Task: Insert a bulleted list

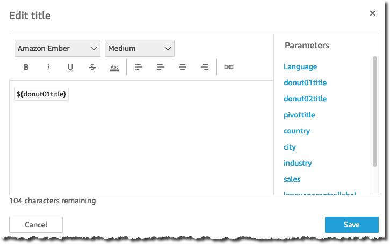Action: [138, 67]
